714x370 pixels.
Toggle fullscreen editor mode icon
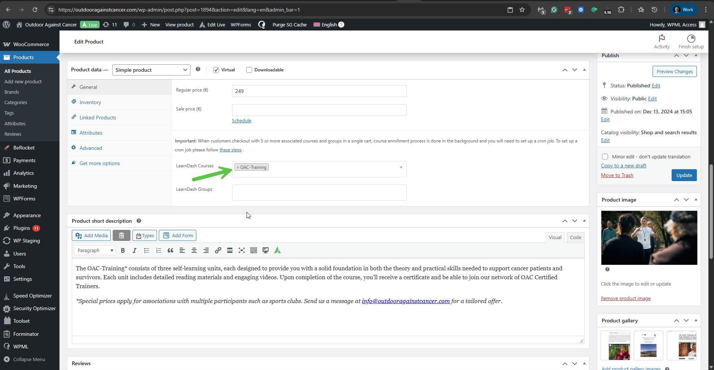tap(242, 251)
